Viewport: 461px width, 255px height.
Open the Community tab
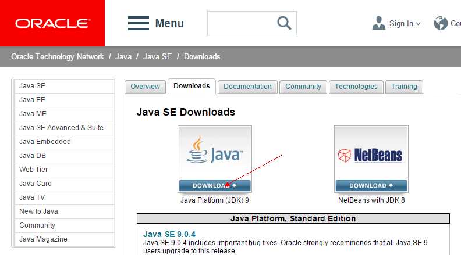point(303,87)
